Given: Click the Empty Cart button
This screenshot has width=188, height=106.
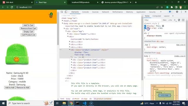Looking at the screenshot, I should (x=28, y=32).
